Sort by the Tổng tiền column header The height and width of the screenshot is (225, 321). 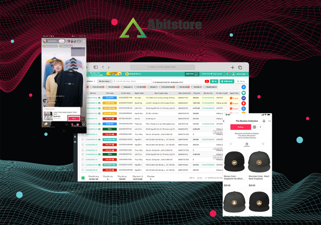click(196, 93)
